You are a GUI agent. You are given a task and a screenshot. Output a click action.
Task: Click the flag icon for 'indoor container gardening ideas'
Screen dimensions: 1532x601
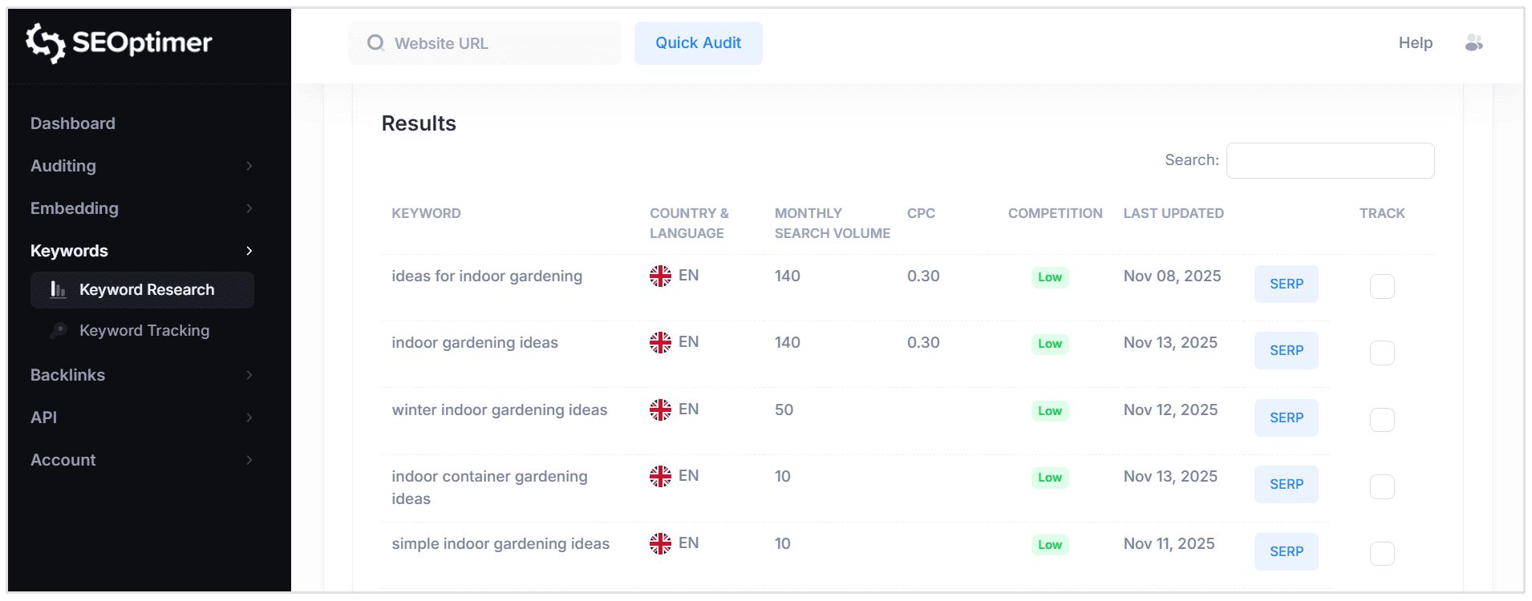[x=661, y=476]
